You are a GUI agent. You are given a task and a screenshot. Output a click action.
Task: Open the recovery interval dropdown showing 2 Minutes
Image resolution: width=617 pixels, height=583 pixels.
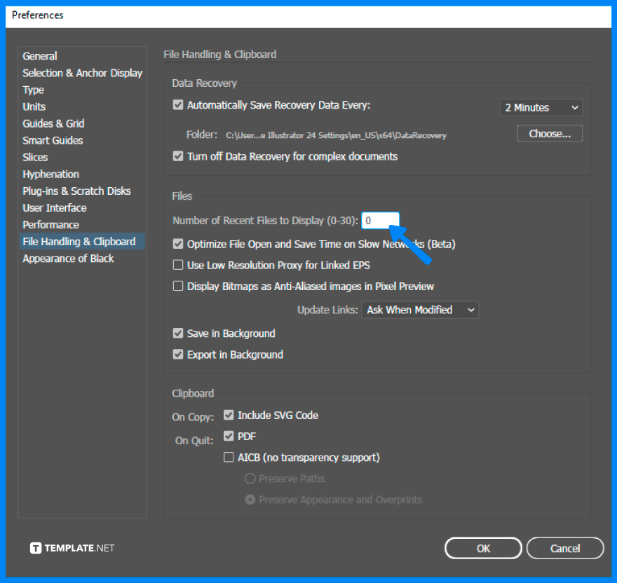pos(540,107)
